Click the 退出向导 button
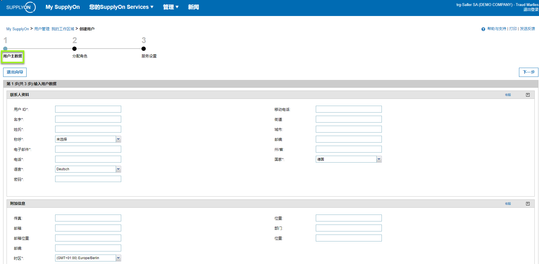Screen dimensions: 539x264 click(15, 72)
